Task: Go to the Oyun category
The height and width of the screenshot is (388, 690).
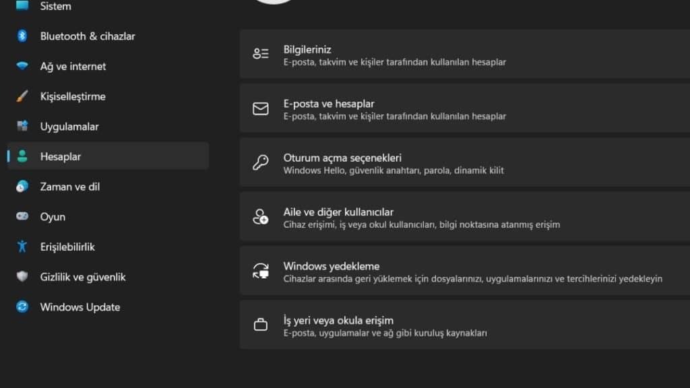Action: 108,216
